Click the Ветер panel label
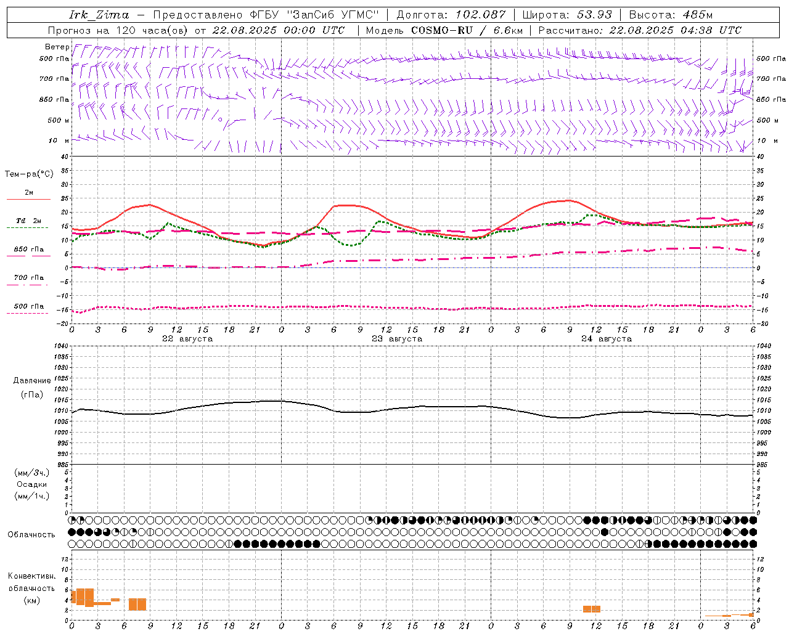 click(57, 47)
